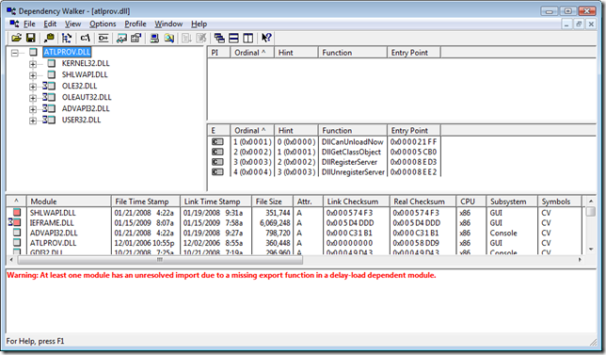
Task: Toggle Undecorate C++ Functions toolbar icon
Action: (x=104, y=38)
